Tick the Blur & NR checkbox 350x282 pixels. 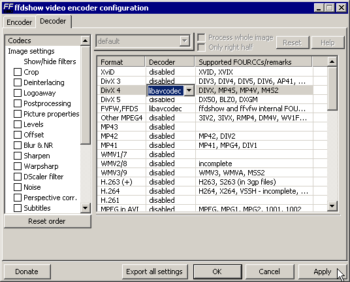tap(18, 145)
